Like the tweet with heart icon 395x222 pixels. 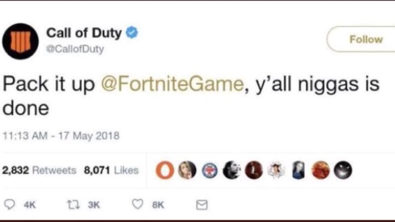(138, 204)
